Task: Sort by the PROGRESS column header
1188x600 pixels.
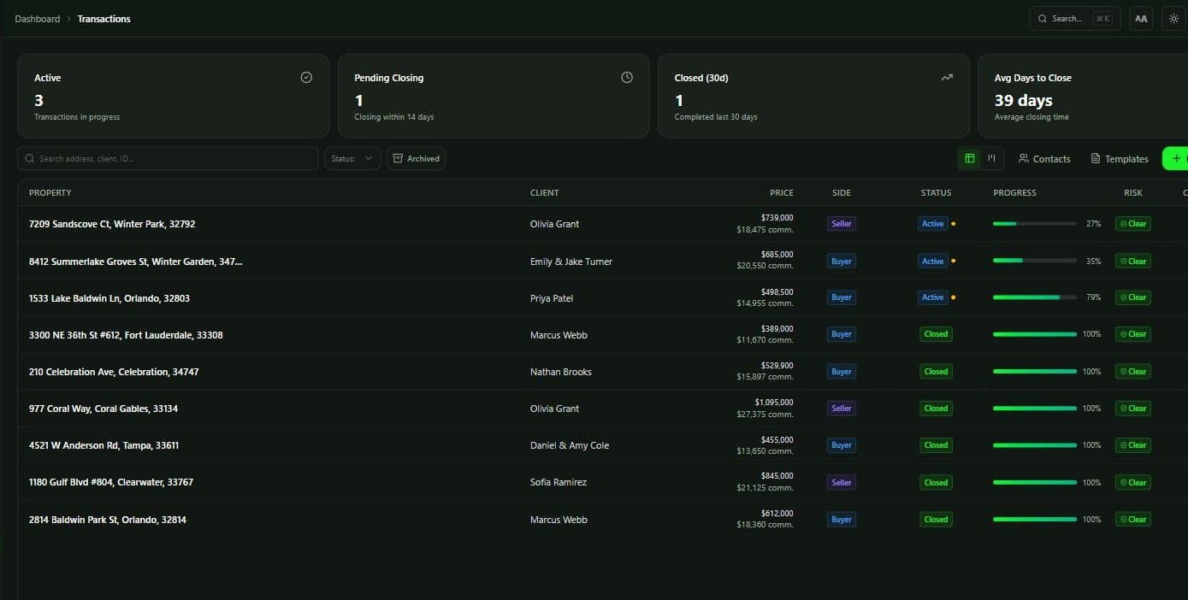Action: 1014,193
